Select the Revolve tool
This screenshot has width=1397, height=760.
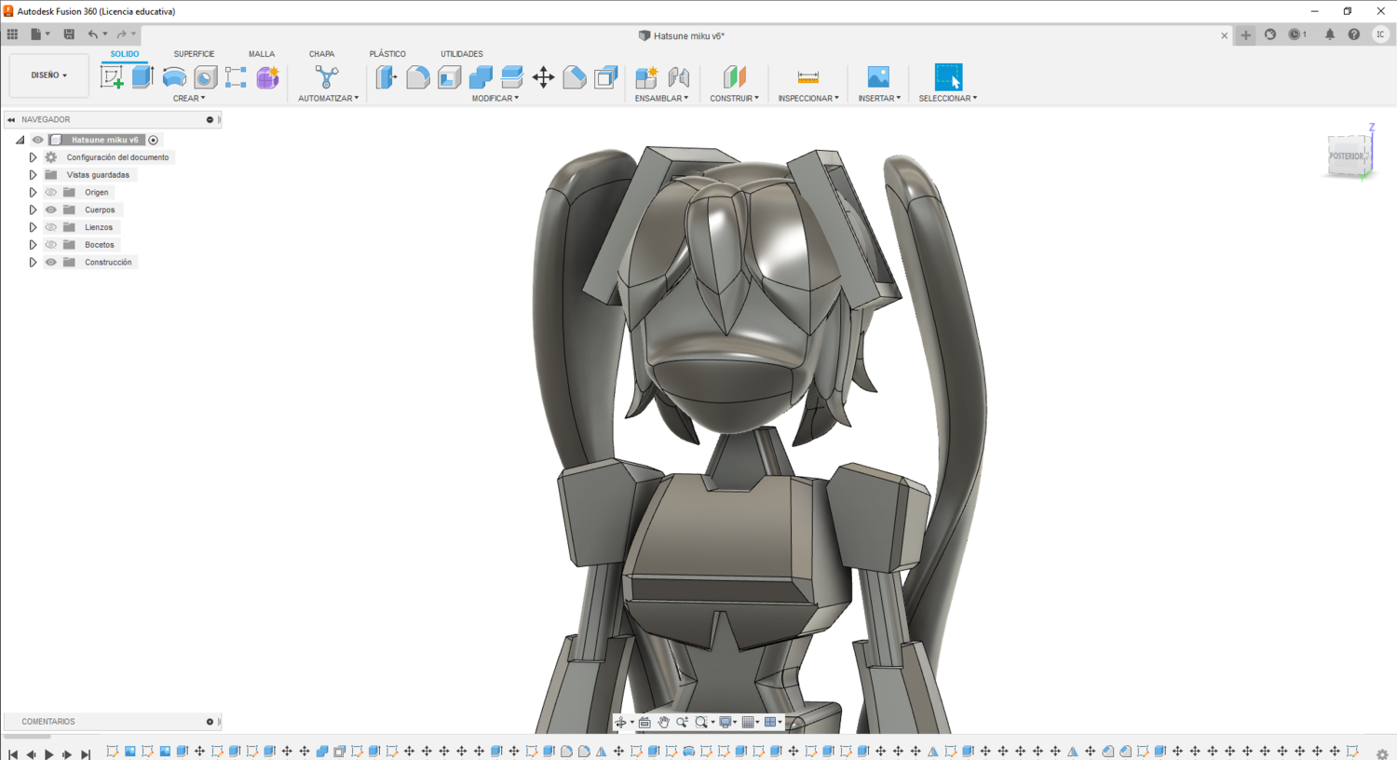(174, 77)
